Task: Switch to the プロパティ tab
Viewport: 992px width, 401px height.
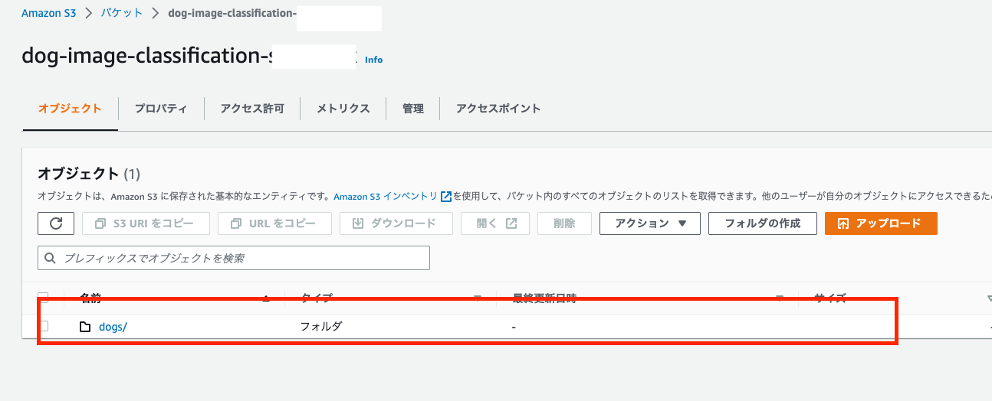Action: click(x=161, y=109)
